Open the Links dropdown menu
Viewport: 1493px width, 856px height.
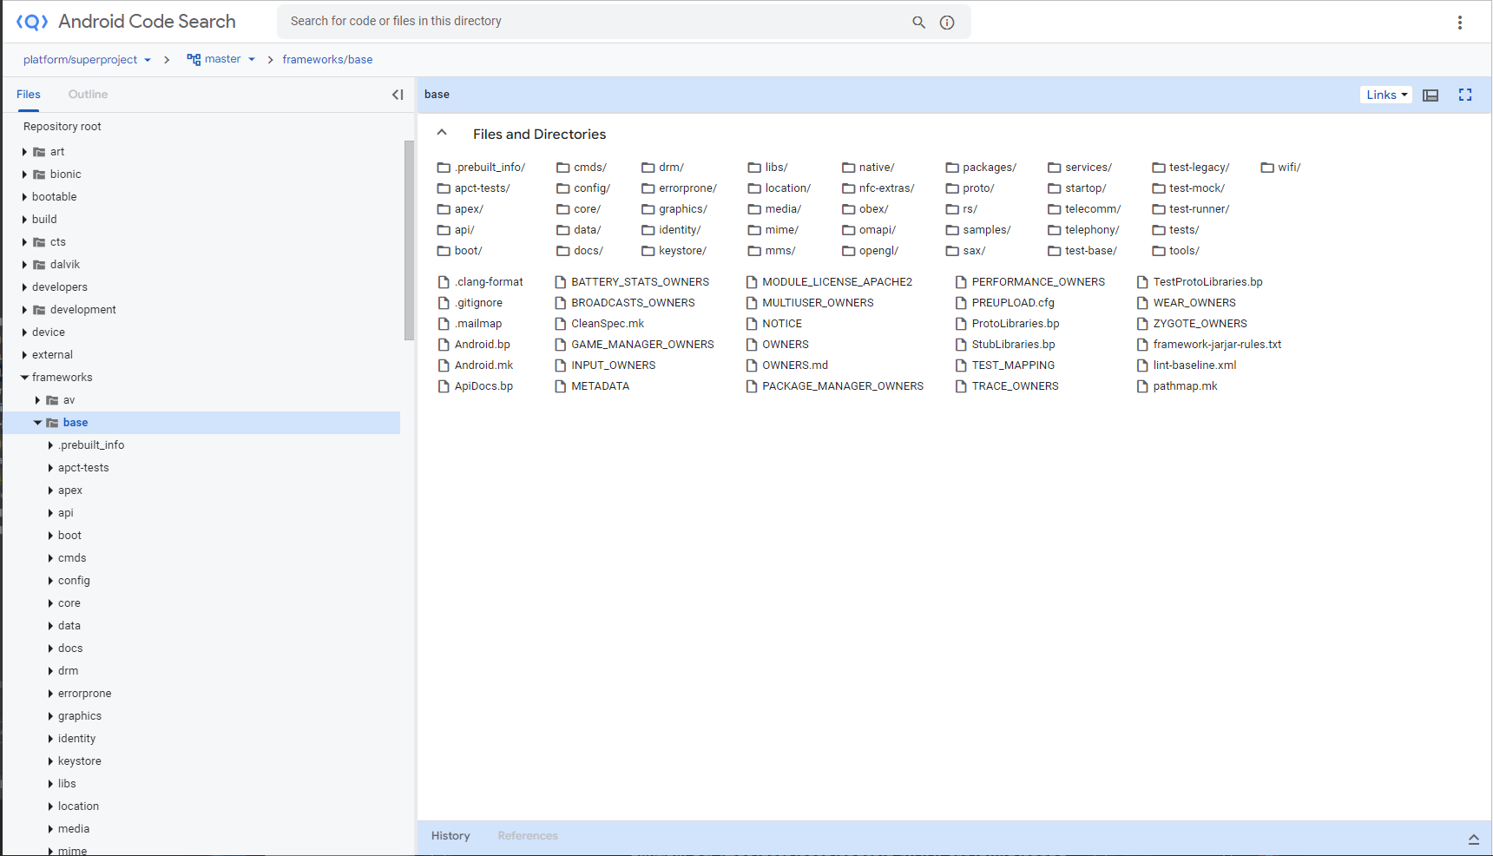coord(1386,95)
